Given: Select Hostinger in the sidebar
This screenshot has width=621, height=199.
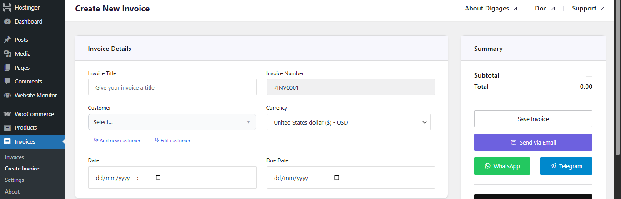Looking at the screenshot, I should point(33,8).
